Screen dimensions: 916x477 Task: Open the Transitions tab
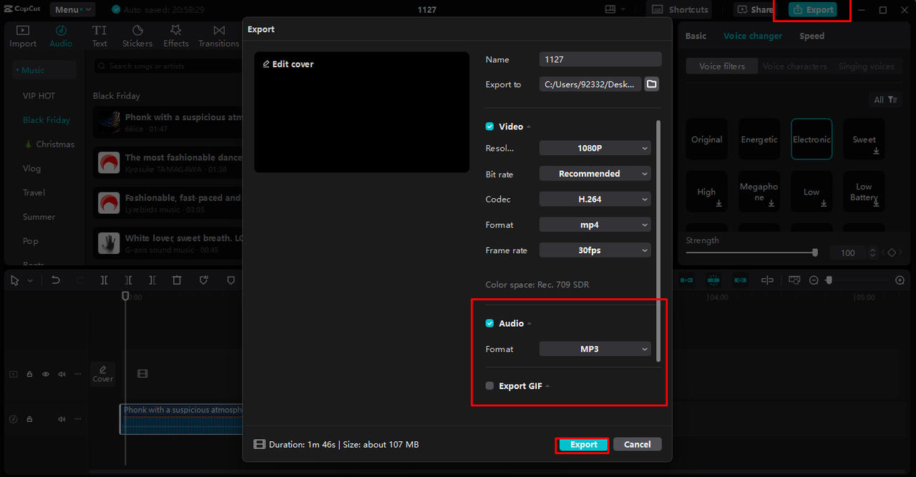pos(219,36)
